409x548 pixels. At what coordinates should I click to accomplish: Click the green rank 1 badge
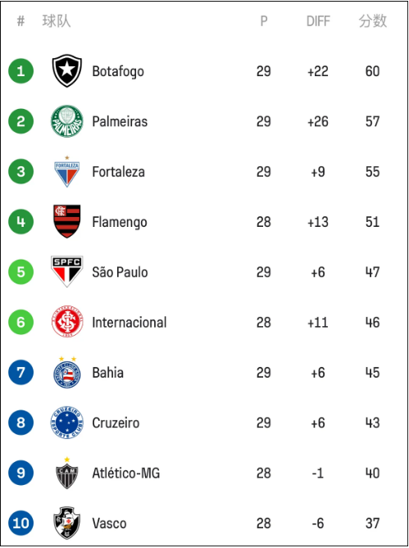click(21, 71)
